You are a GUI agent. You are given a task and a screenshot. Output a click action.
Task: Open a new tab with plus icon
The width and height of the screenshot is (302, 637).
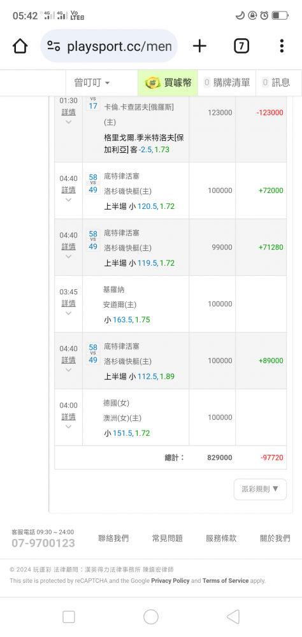(199, 46)
